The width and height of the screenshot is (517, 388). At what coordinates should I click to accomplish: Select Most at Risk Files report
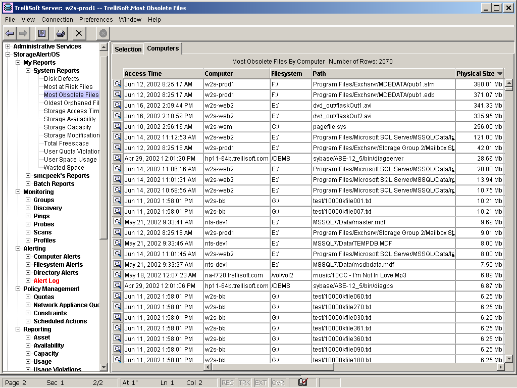[68, 87]
